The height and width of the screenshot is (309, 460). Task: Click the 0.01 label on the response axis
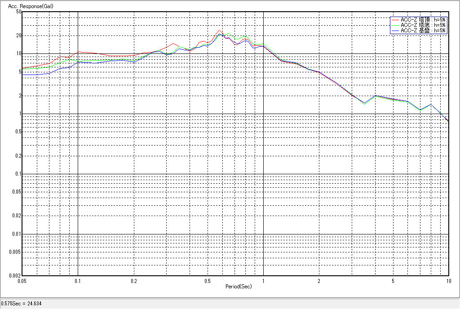pyautogui.click(x=17, y=234)
